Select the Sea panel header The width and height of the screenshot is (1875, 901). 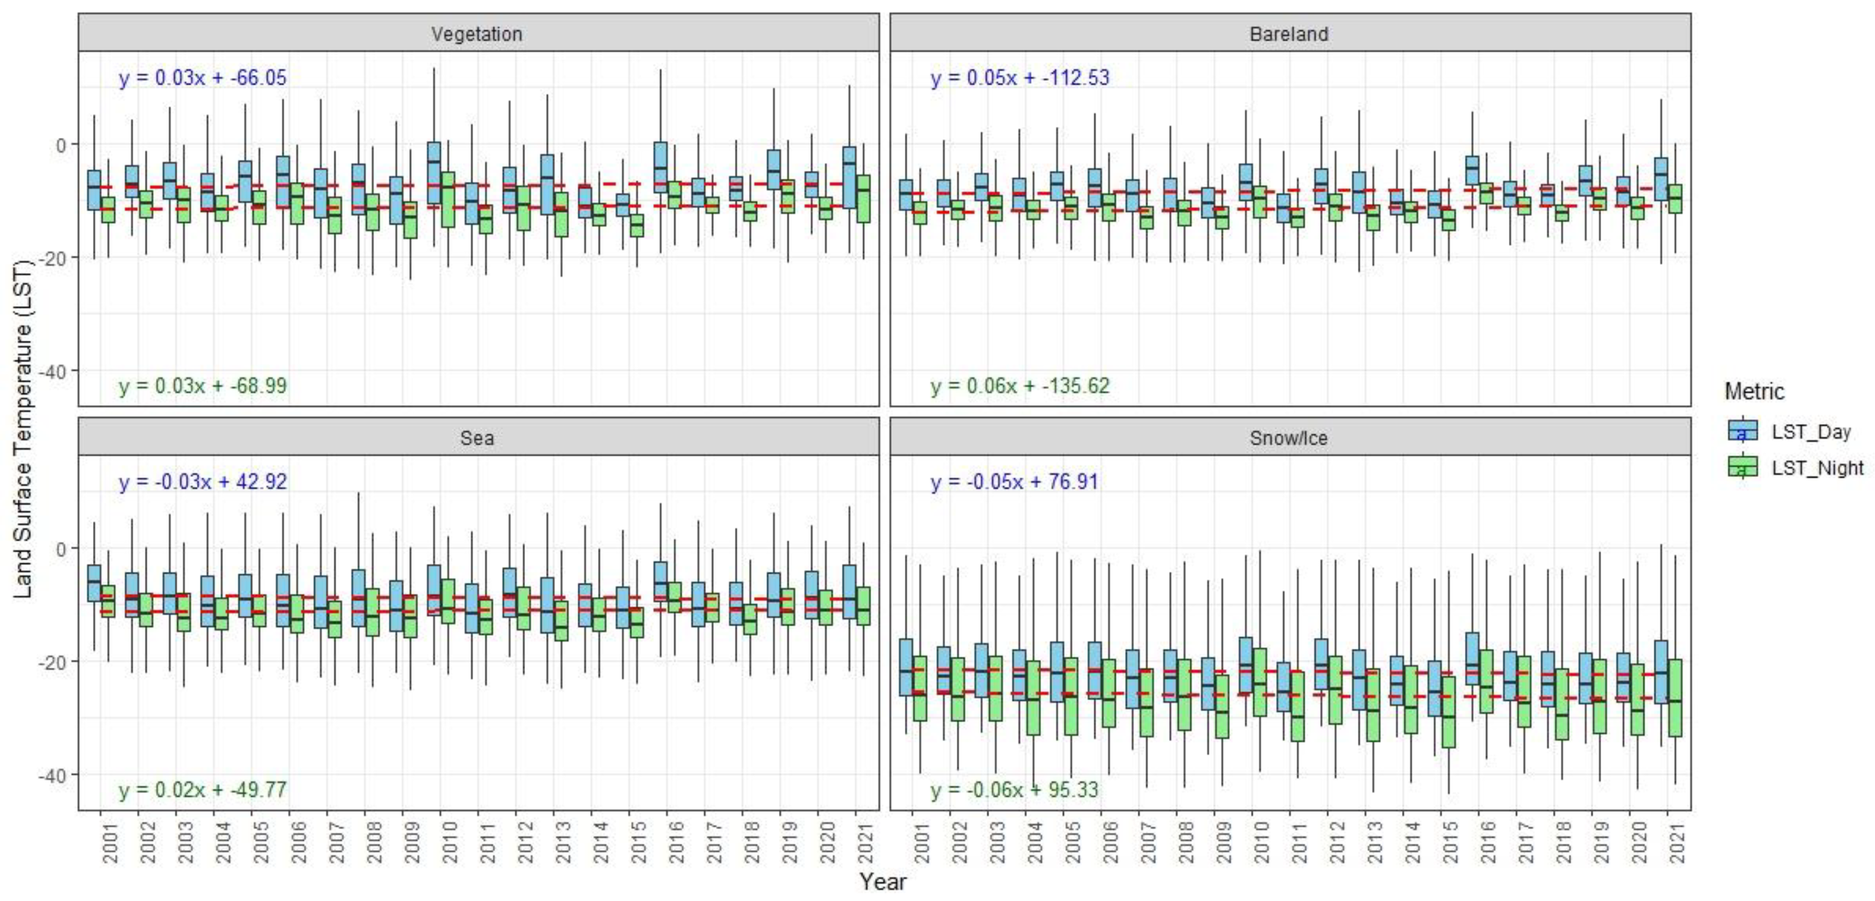(x=478, y=438)
